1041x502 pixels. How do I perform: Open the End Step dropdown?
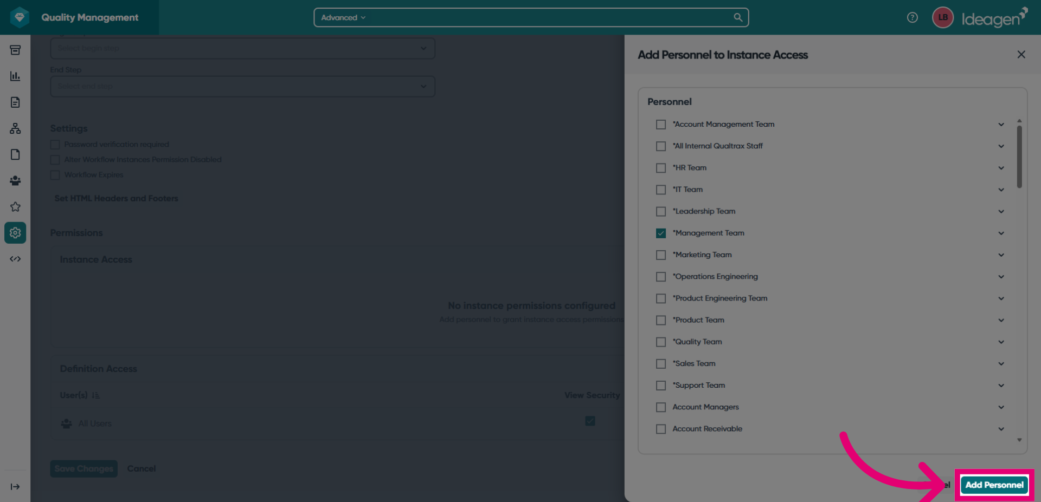[242, 86]
